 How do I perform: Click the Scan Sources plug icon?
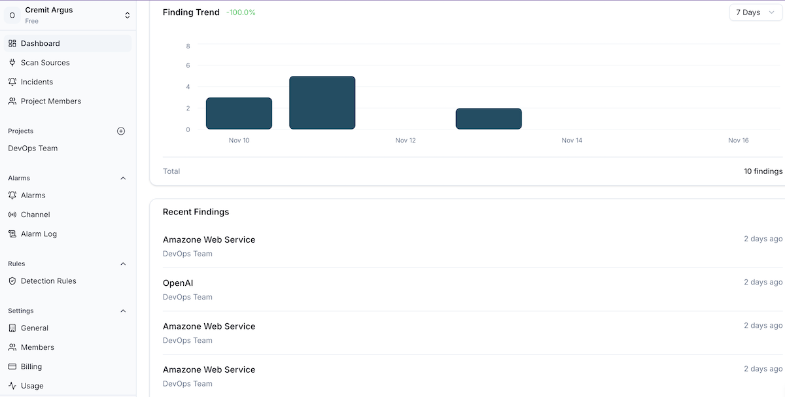point(12,63)
